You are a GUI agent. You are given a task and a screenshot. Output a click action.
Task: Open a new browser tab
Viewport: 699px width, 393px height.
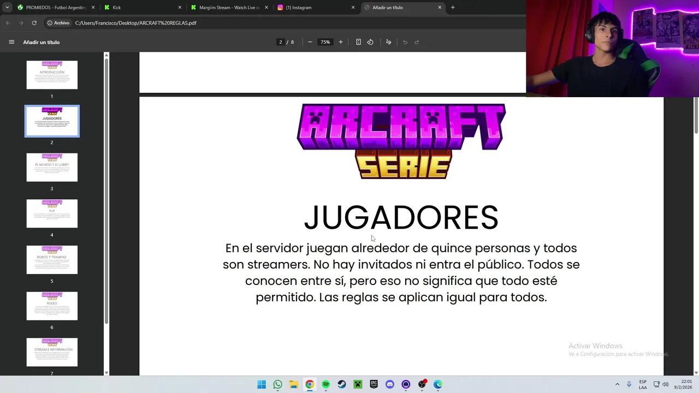(453, 8)
